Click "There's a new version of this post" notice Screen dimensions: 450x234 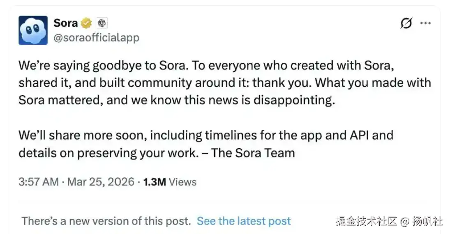tap(106, 221)
